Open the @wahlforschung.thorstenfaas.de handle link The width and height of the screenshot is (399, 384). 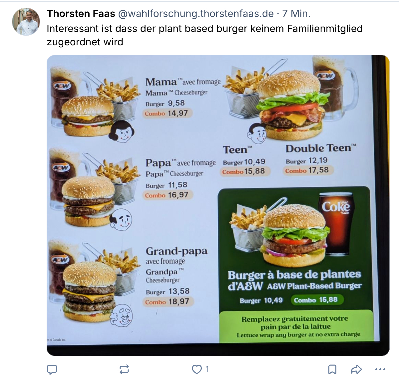click(x=196, y=14)
